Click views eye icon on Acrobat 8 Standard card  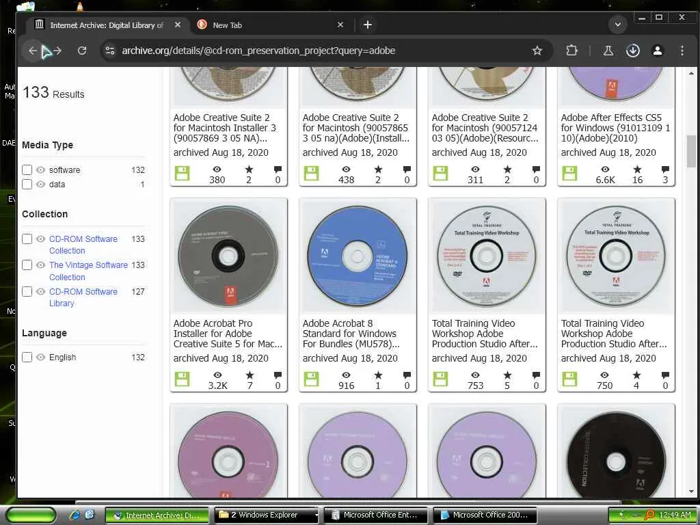pyautogui.click(x=346, y=375)
